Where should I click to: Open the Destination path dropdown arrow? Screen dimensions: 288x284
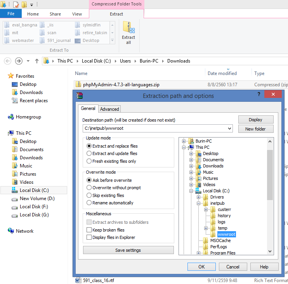(x=229, y=128)
